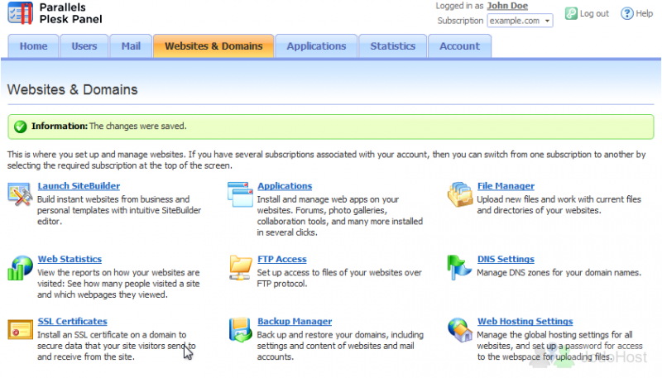Click the Applications windows icon
The image size is (662, 378).
(x=240, y=194)
